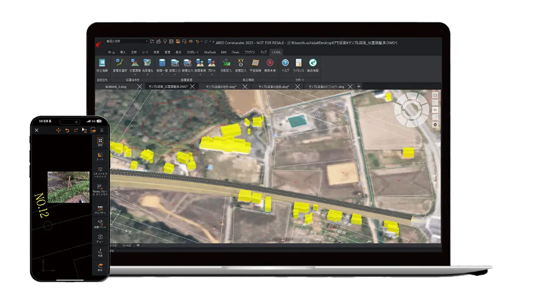Switch to the XtraTools ribbon tab
The height and width of the screenshot is (302, 538).
(210, 52)
